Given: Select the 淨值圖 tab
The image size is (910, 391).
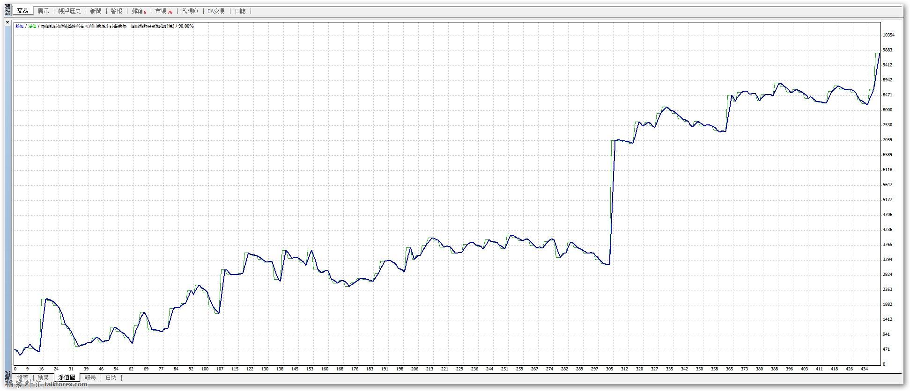Looking at the screenshot, I should [67, 377].
